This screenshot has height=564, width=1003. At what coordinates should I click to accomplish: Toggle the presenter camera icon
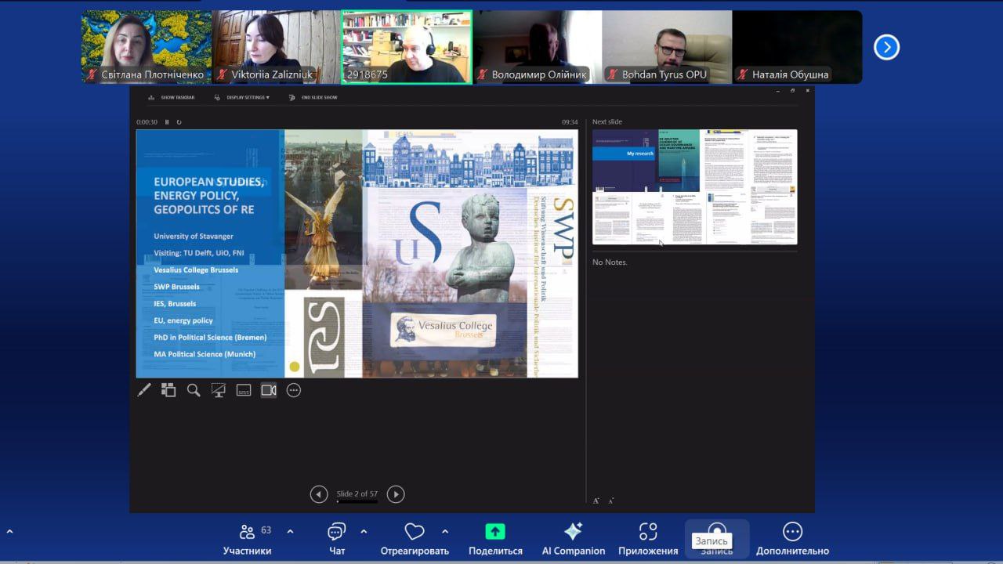coord(269,390)
